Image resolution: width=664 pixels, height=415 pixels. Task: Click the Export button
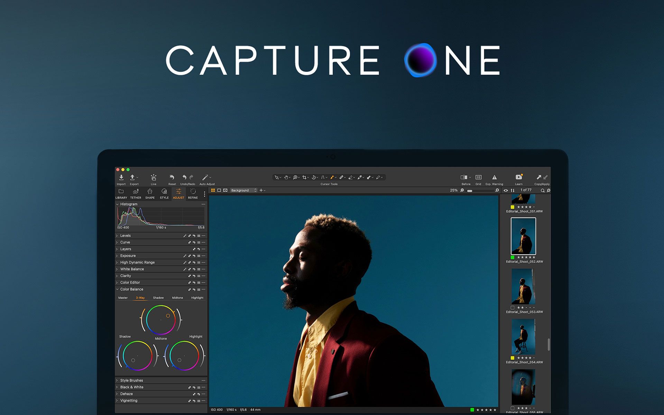132,178
